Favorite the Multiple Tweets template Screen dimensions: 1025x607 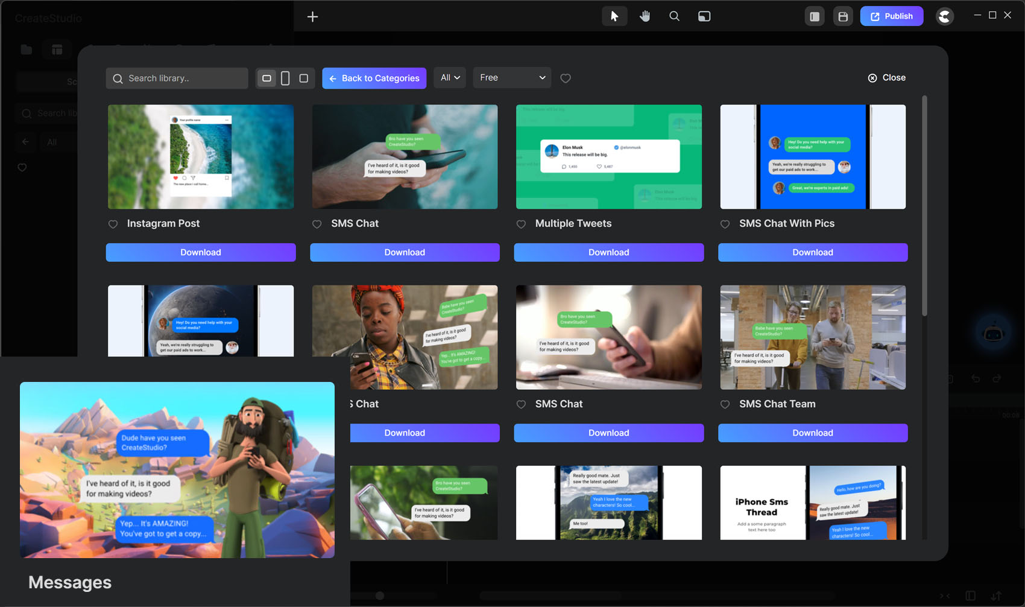point(521,224)
